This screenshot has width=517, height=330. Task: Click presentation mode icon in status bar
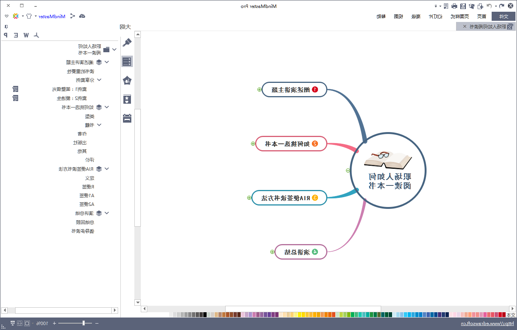point(12,323)
